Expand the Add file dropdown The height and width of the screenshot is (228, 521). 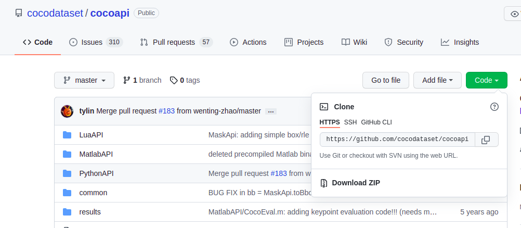pos(437,80)
